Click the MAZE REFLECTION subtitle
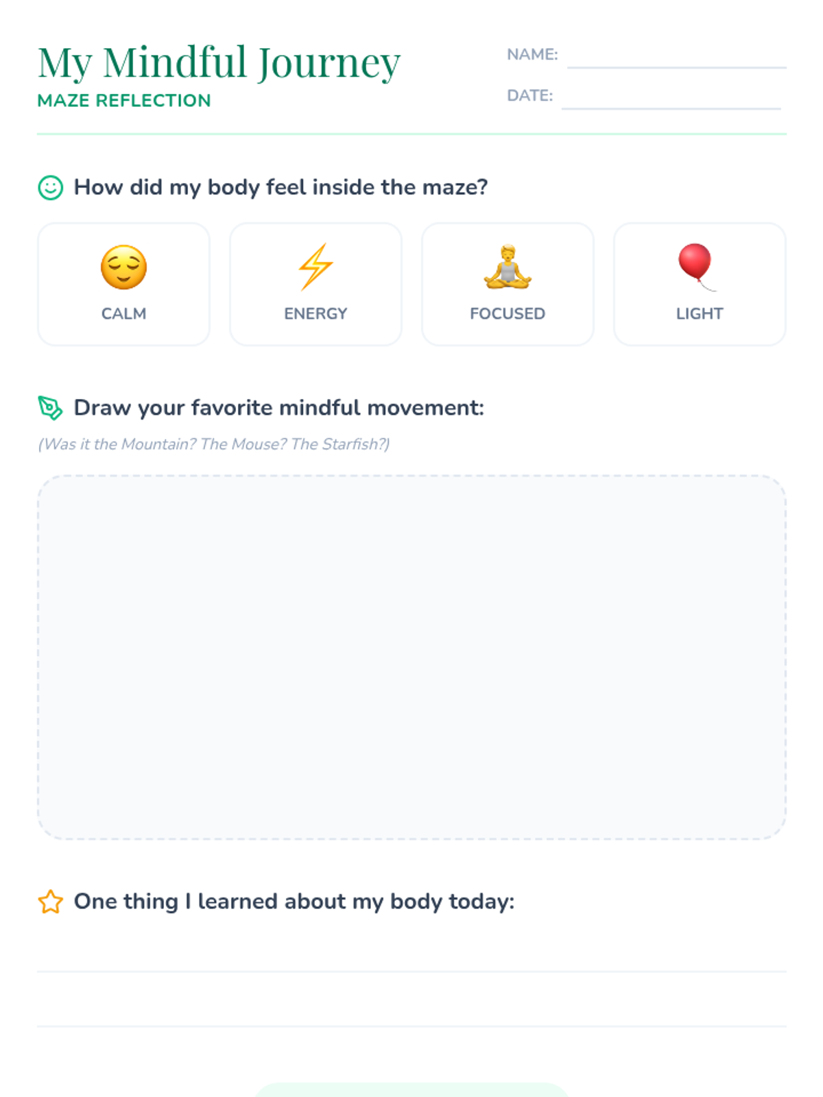 tap(124, 101)
